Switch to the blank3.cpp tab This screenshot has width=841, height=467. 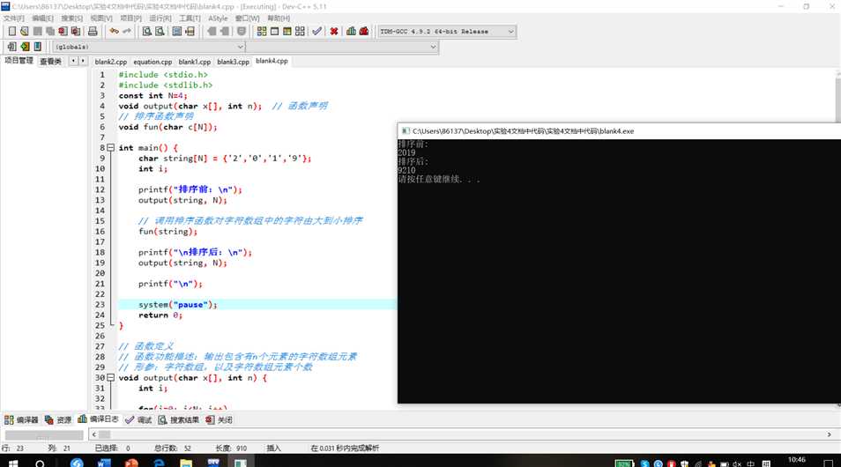(234, 62)
